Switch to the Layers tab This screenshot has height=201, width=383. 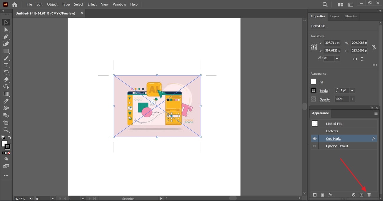[335, 16]
